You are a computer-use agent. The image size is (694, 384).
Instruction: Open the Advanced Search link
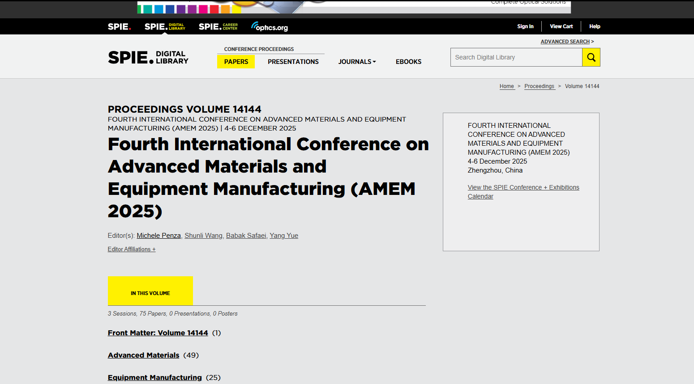coord(565,42)
